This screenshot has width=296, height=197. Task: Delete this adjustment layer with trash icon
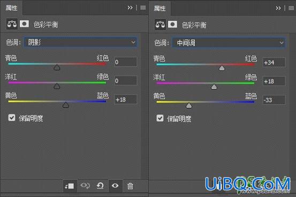130,186
